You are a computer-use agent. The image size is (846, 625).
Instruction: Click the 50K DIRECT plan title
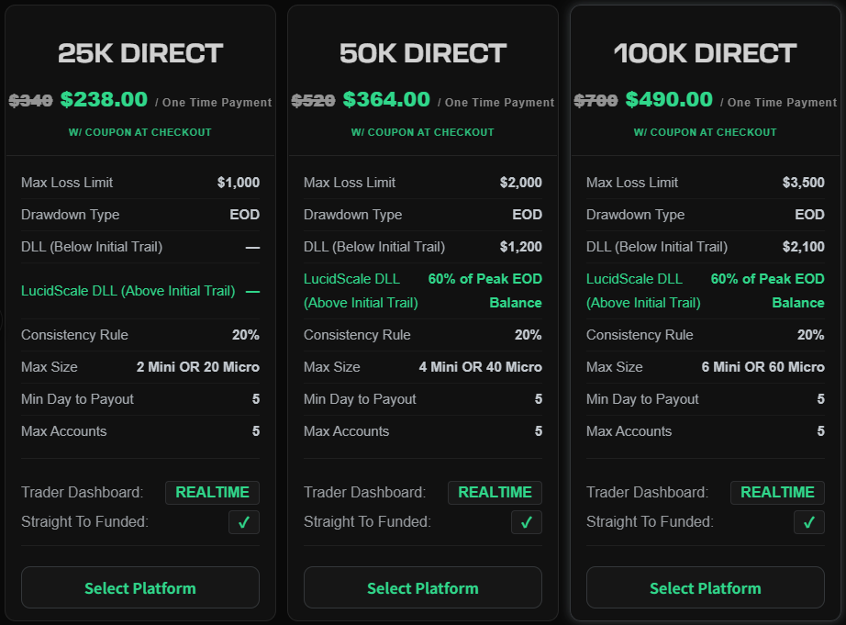click(x=423, y=53)
